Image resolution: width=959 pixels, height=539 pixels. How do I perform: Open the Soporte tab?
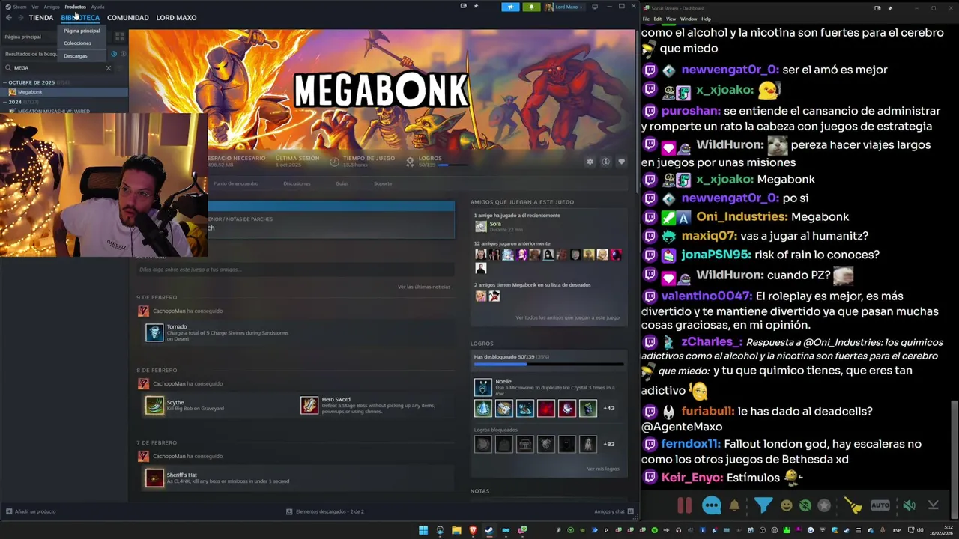pyautogui.click(x=383, y=183)
